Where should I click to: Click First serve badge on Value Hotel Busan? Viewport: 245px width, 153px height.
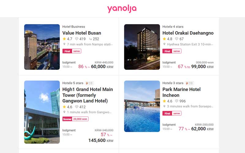[72, 51]
